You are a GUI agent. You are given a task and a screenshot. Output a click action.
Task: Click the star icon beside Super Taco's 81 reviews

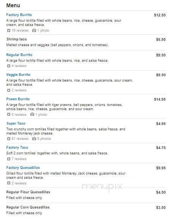9,139
